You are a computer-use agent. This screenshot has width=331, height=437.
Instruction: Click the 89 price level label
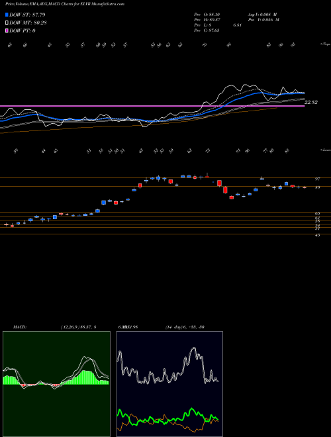pos(317,187)
